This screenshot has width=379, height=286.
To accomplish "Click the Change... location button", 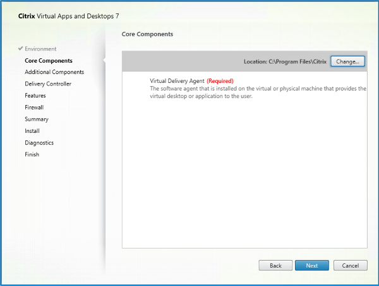I will (347, 61).
